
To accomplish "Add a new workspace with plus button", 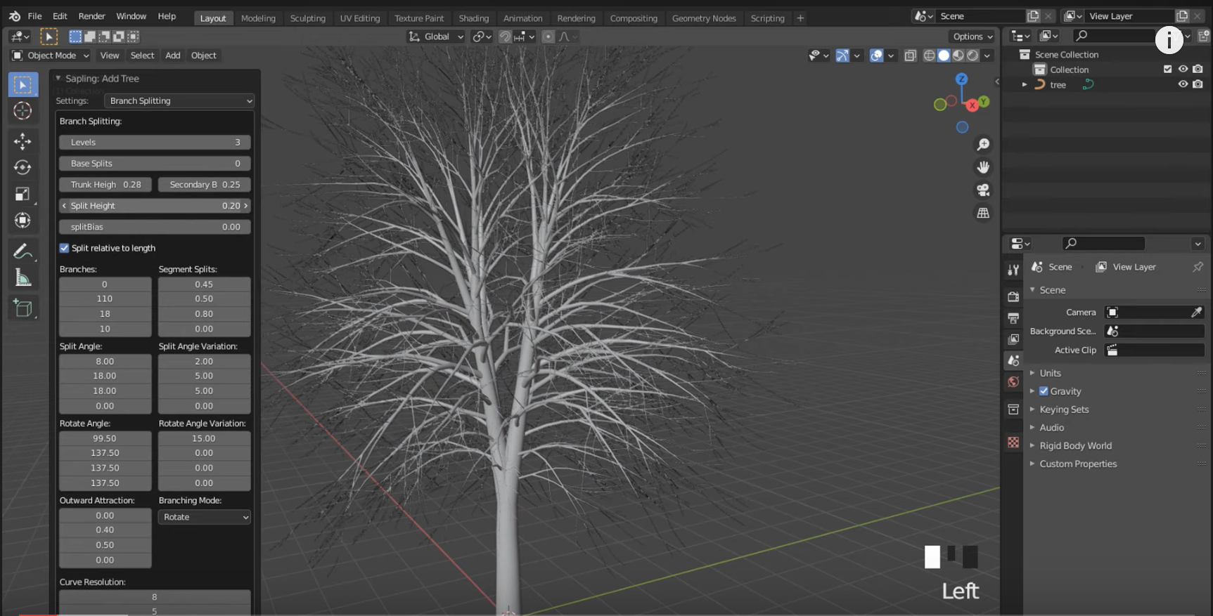I will (800, 18).
